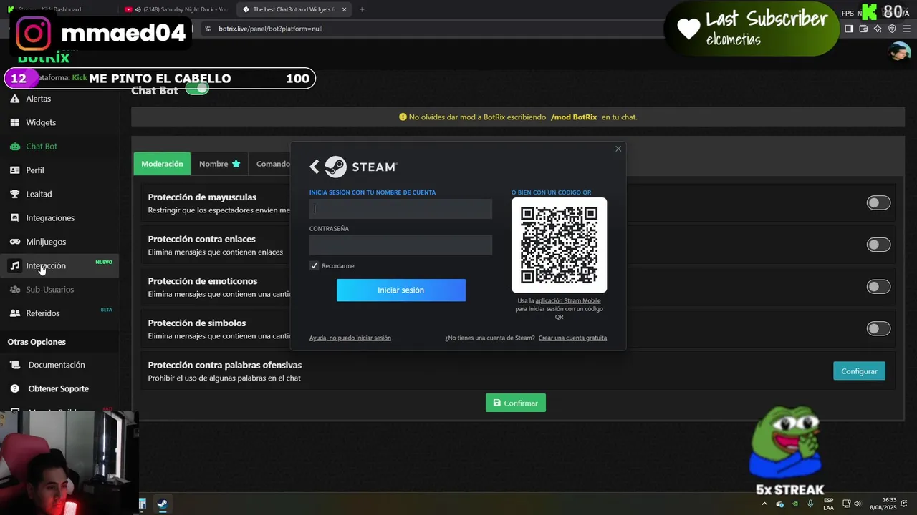
Task: Open Sub-Usuarios in the sidebar
Action: (49, 290)
